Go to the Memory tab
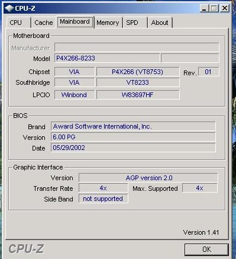236x259 pixels. coord(108,23)
